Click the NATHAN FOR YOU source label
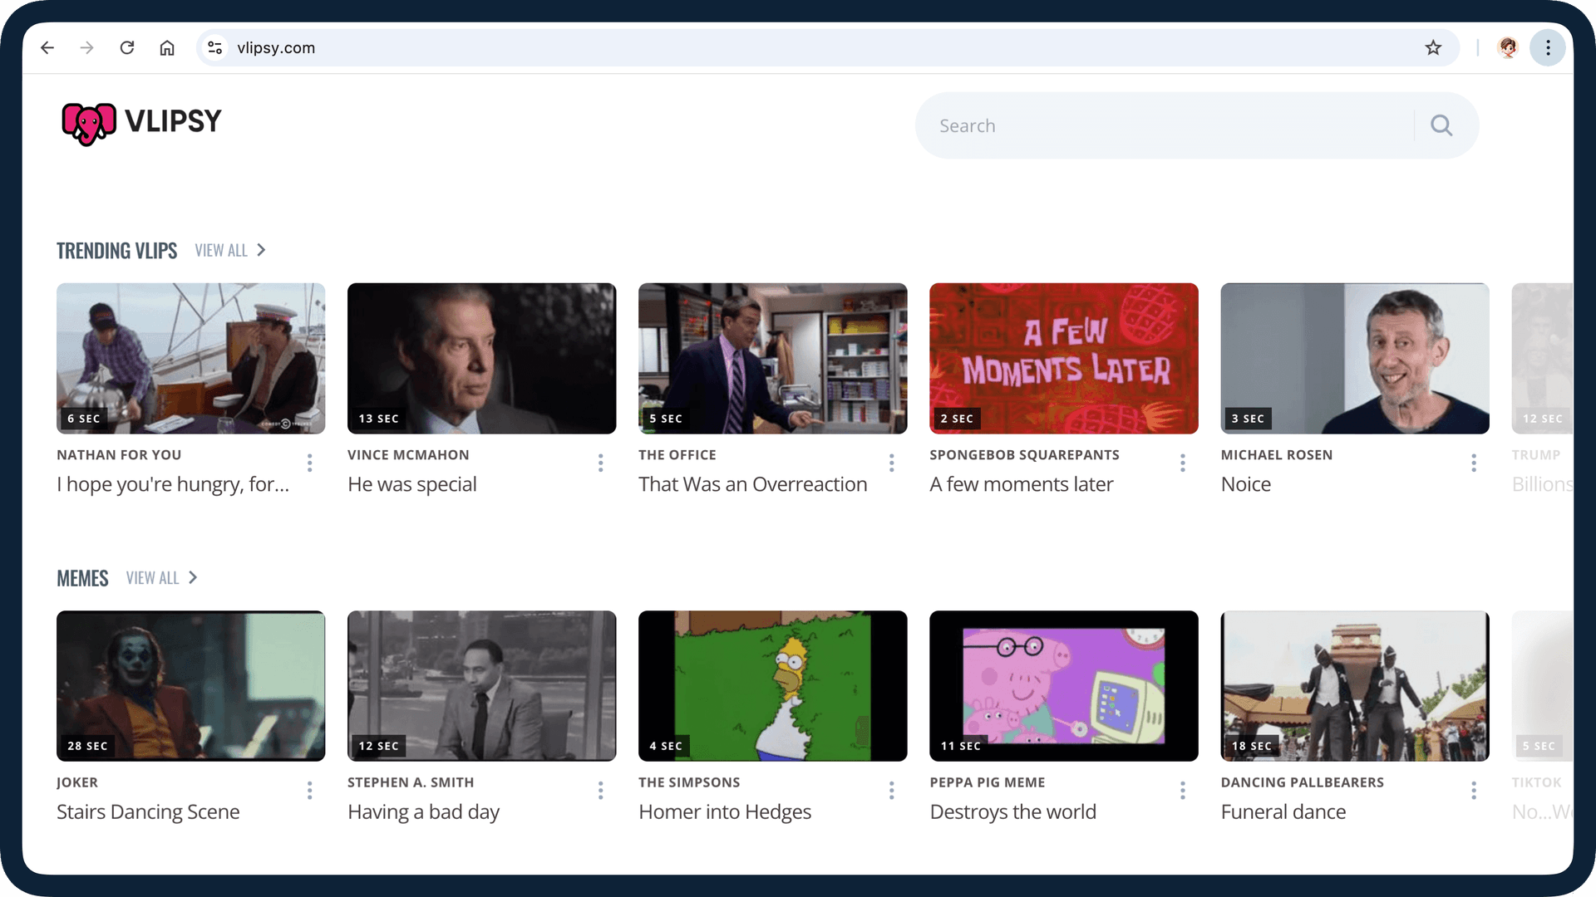 click(x=119, y=455)
